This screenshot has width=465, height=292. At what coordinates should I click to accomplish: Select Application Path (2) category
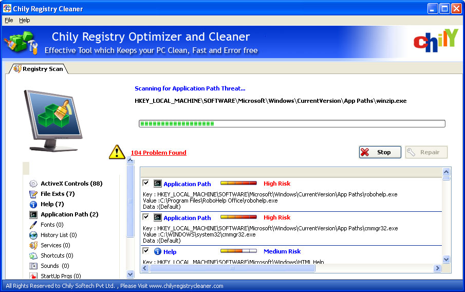[69, 214]
